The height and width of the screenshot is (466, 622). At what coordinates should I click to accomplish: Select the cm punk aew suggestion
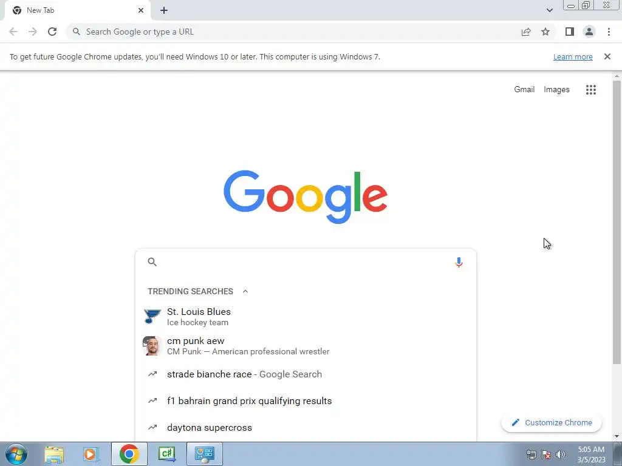306,346
